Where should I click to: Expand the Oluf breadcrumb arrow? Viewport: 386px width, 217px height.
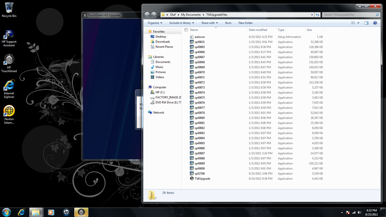pos(178,15)
